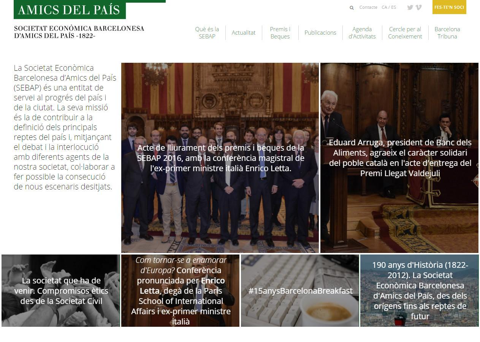Open the Premis i Beques section
480x342 pixels.
tap(280, 33)
